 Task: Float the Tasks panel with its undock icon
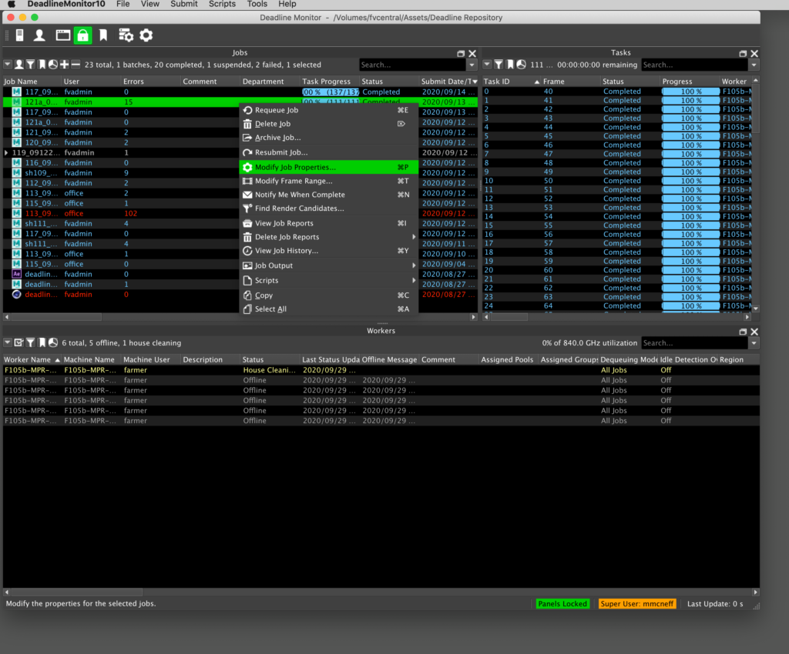click(x=743, y=53)
